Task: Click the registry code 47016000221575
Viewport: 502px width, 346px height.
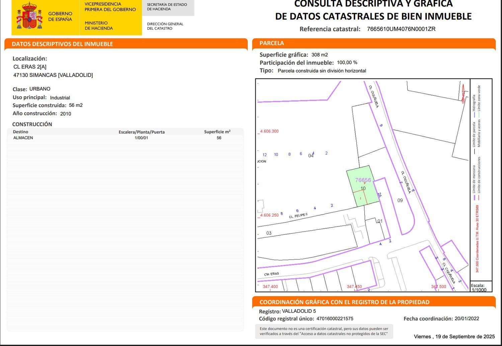Action: click(x=336, y=319)
